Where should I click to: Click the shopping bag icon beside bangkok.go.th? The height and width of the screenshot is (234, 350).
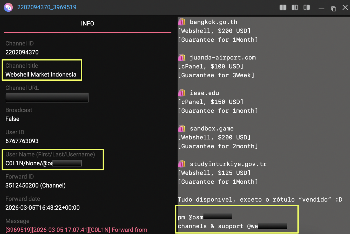(182, 22)
